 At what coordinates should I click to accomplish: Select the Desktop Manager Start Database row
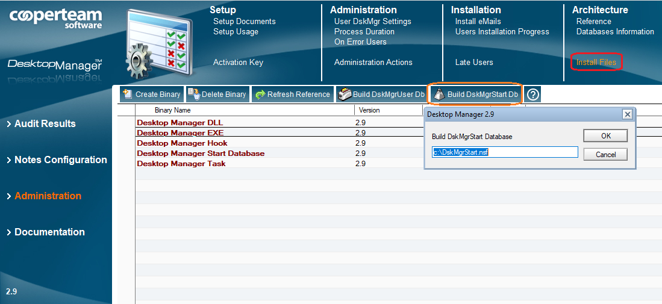(x=201, y=153)
